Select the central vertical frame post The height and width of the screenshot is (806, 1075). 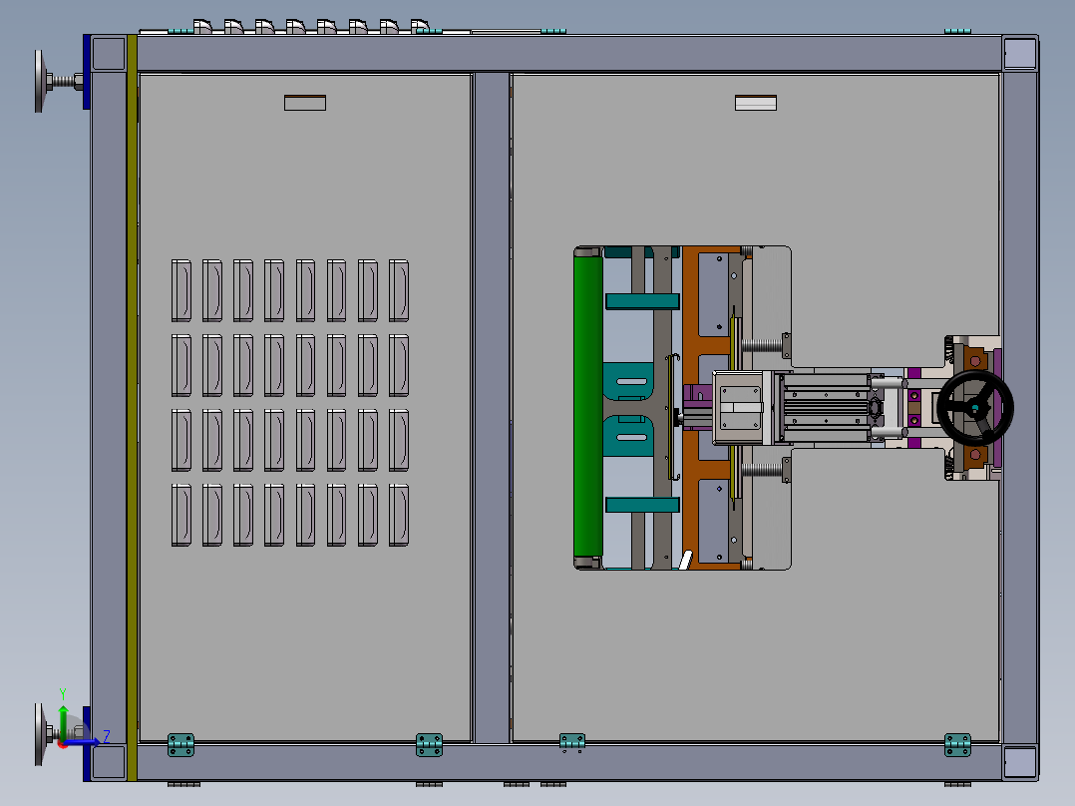click(493, 408)
